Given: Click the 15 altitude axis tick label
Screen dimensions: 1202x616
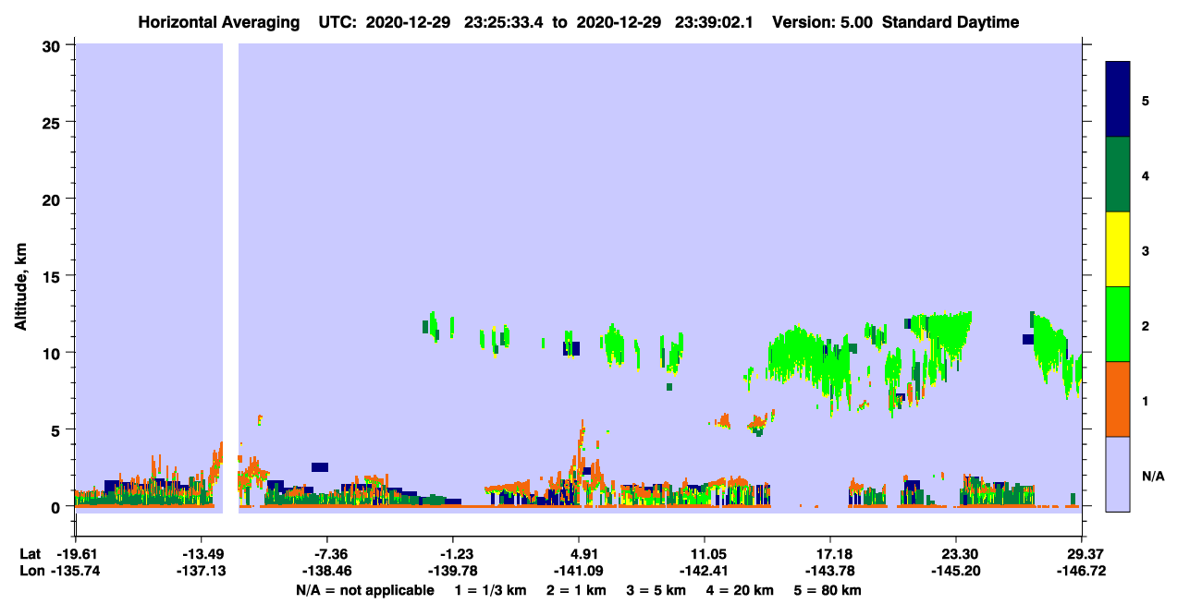Looking at the screenshot, I should click(54, 276).
